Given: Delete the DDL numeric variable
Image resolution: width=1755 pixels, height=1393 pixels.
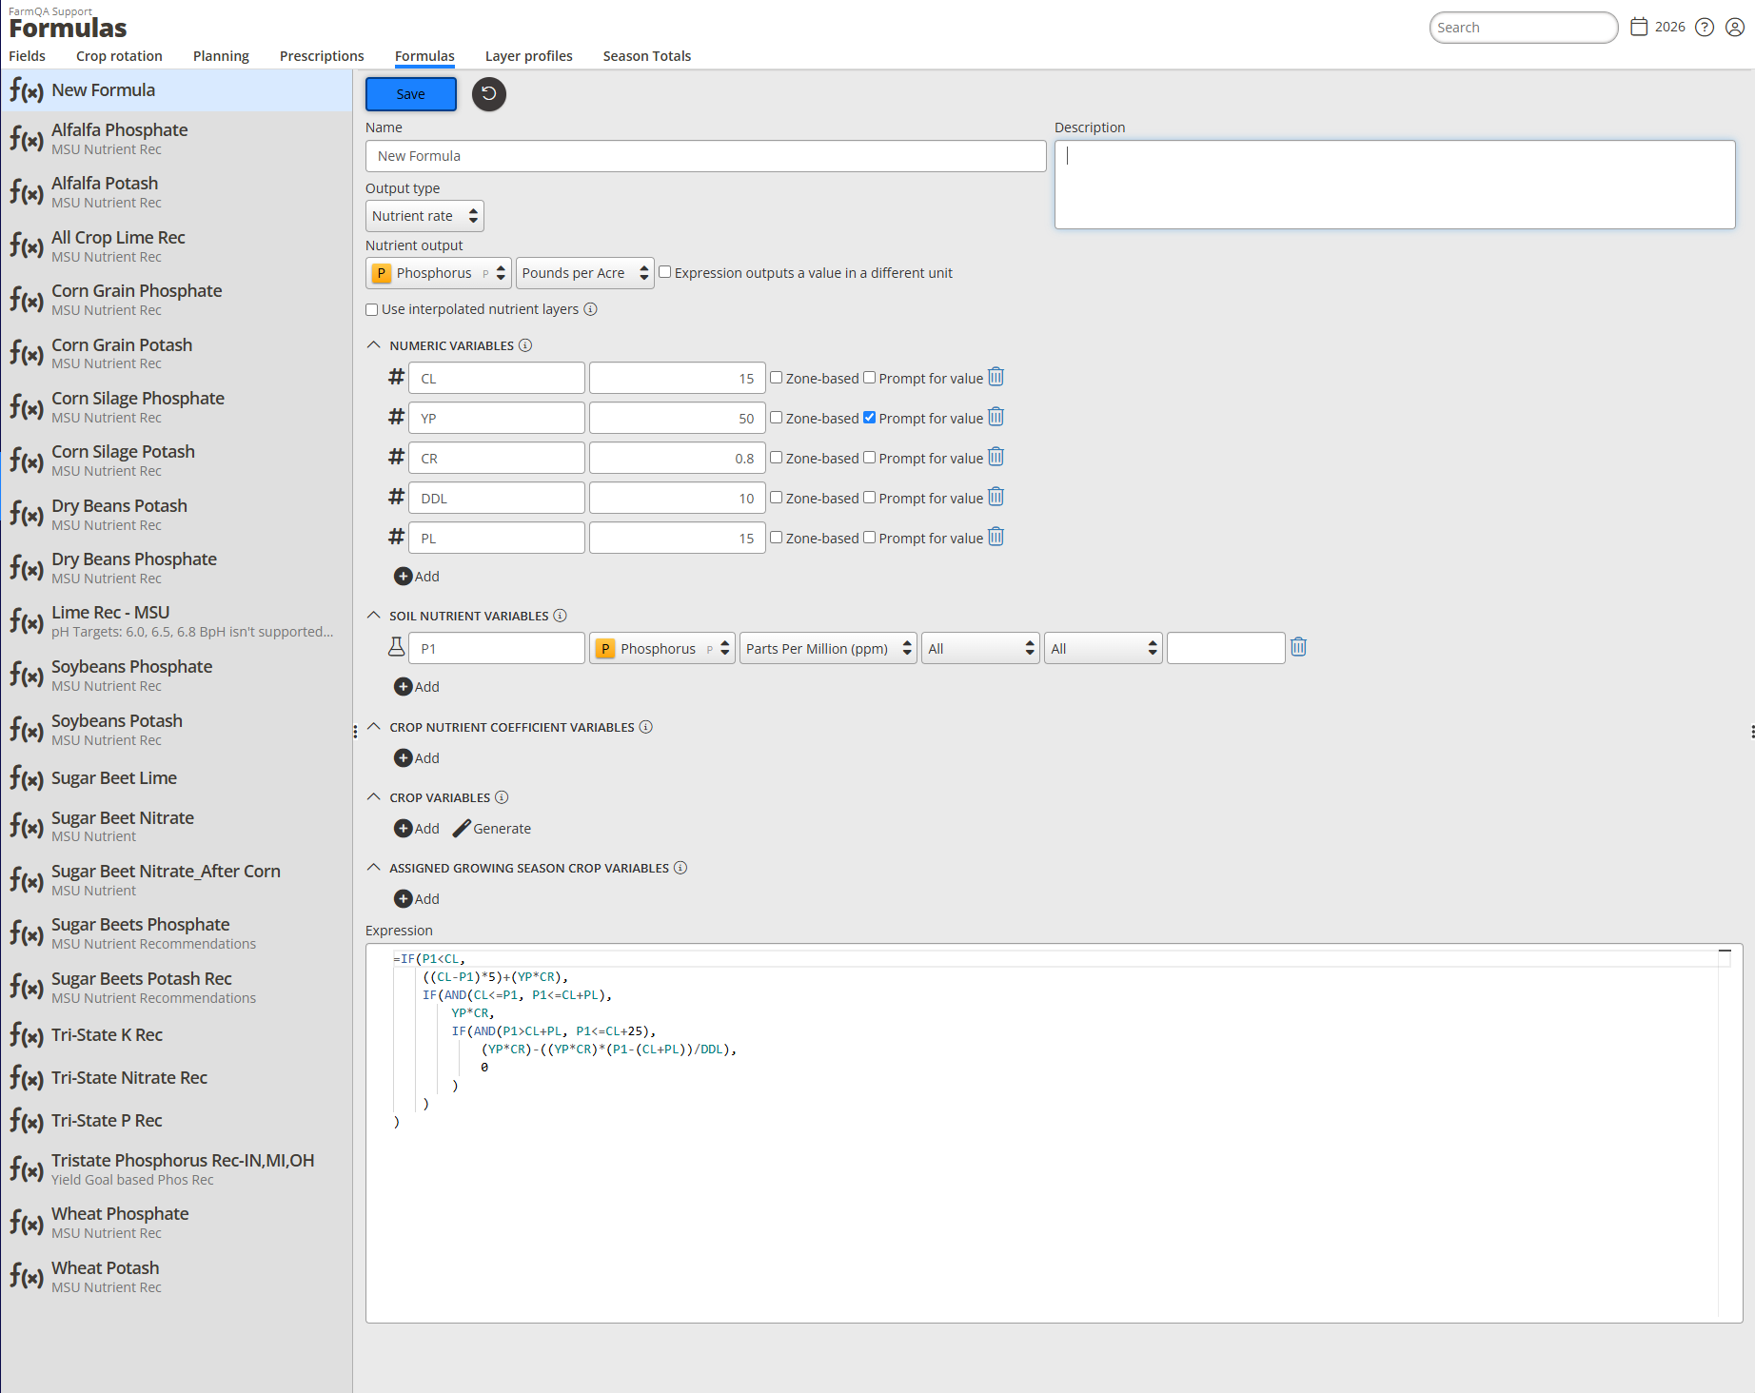Looking at the screenshot, I should [996, 497].
